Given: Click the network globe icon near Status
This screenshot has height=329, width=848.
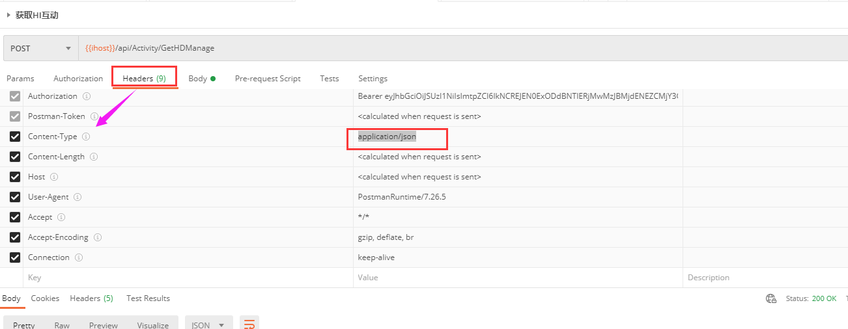Looking at the screenshot, I should (771, 298).
